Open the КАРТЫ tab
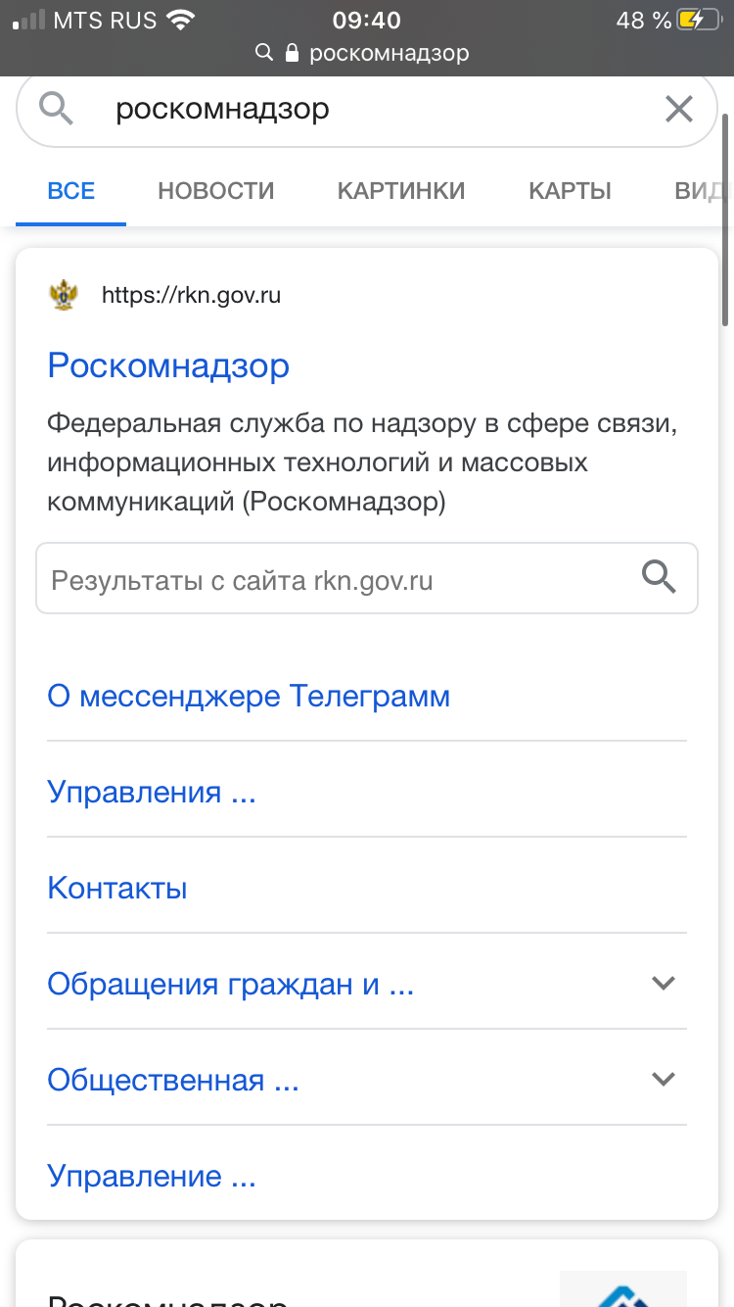734x1307 pixels. [571, 190]
